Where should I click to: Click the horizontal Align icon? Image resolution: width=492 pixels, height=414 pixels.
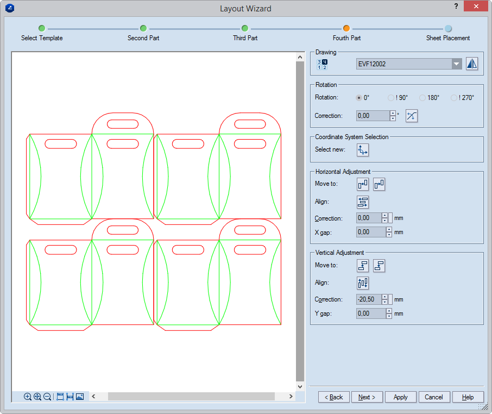pos(363,202)
